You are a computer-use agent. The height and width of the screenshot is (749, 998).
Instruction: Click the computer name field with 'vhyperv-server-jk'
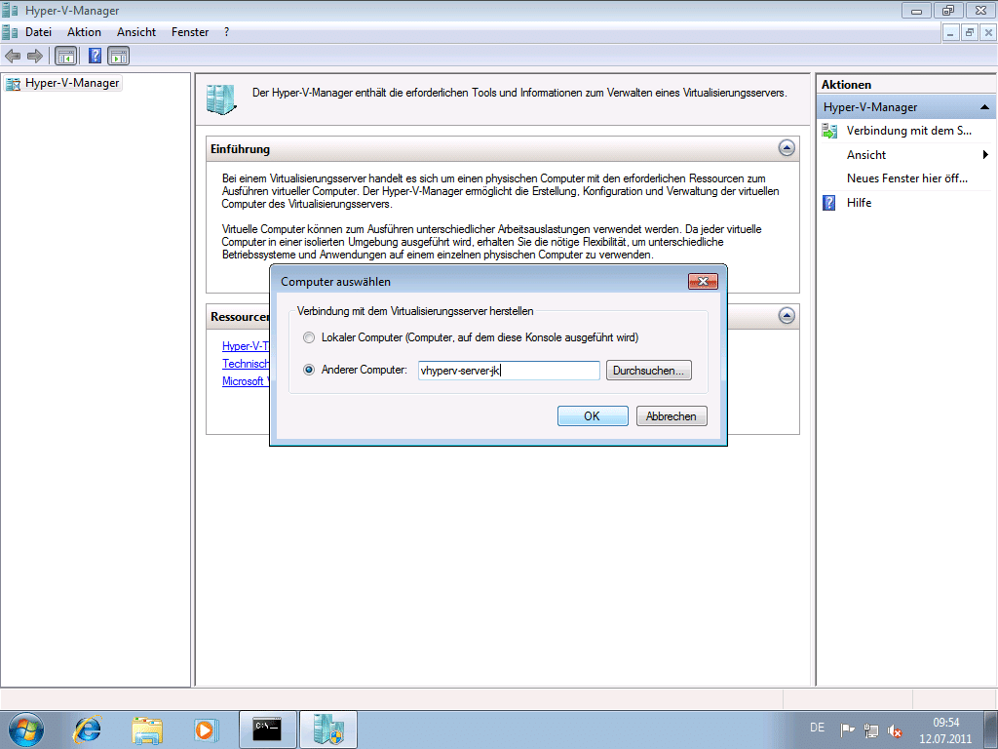507,371
